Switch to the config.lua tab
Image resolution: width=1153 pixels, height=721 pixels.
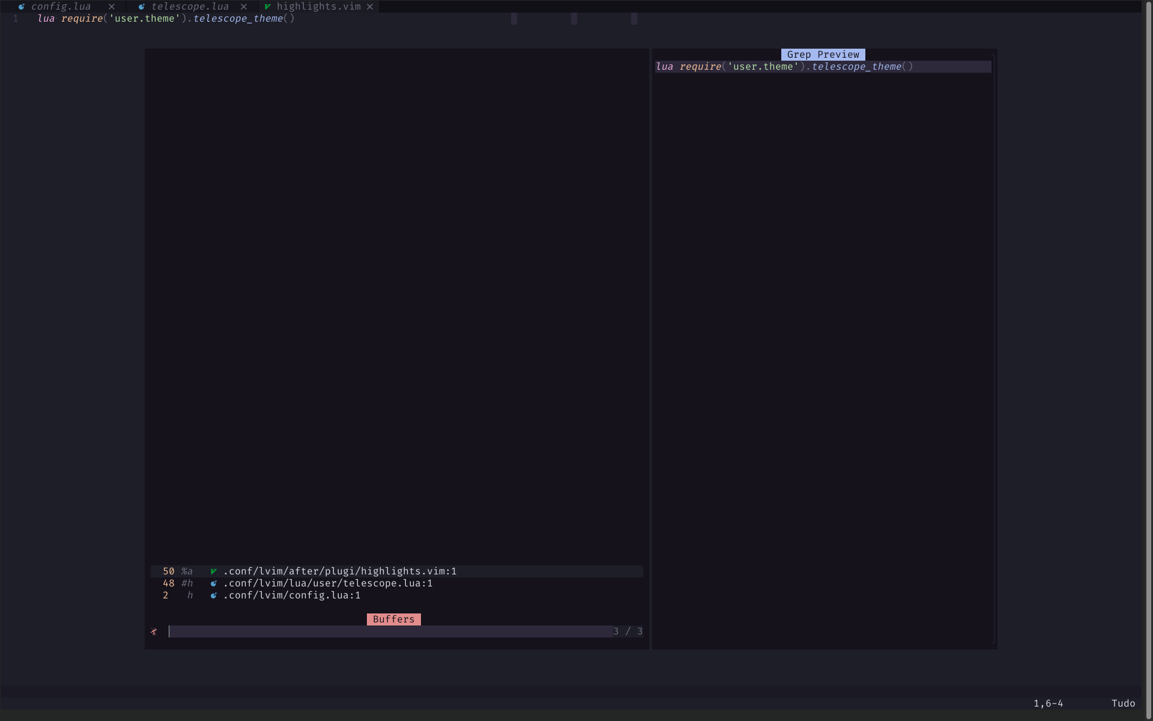(x=60, y=7)
